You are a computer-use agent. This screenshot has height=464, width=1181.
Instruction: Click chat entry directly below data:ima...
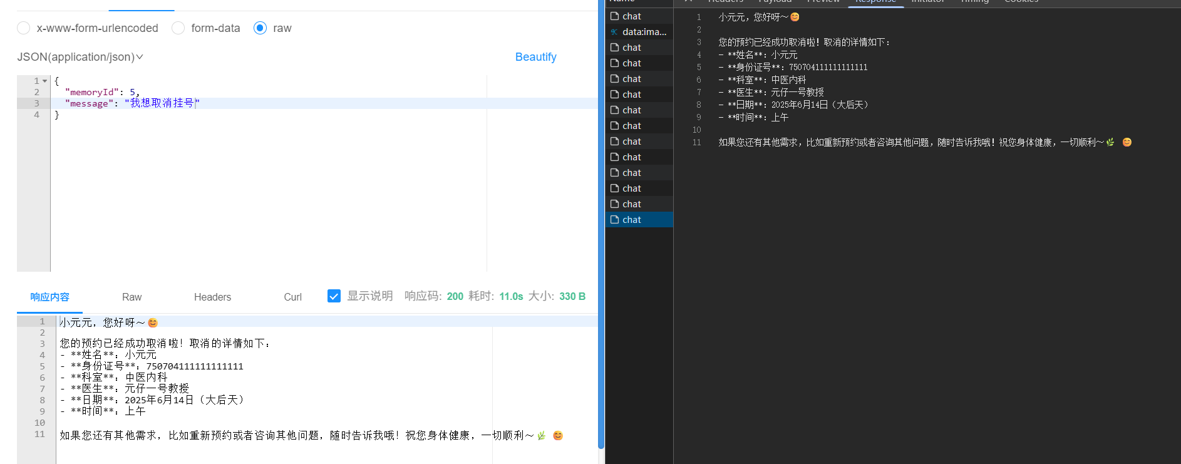(x=631, y=48)
